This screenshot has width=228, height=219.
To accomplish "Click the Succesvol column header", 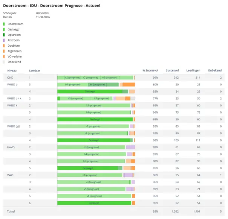I will (172, 70).
